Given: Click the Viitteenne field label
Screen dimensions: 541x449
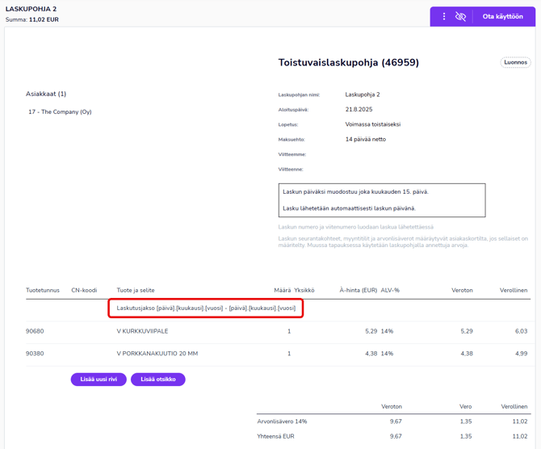Looking at the screenshot, I should point(291,170).
